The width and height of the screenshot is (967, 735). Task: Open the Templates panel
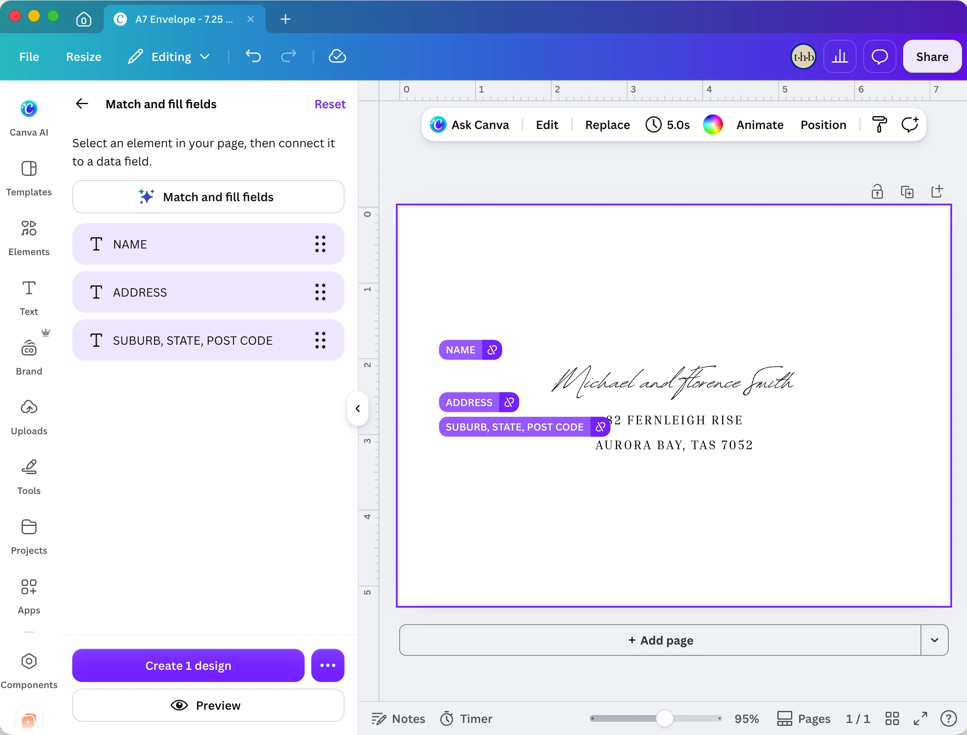click(29, 178)
